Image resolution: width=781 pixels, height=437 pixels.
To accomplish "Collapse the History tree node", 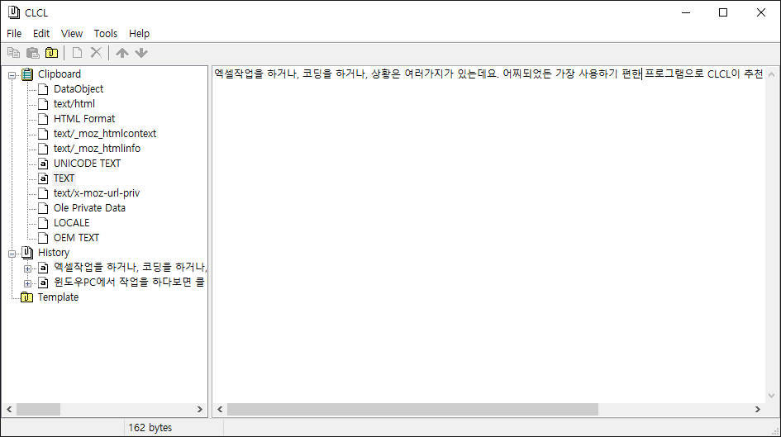I will pyautogui.click(x=12, y=254).
